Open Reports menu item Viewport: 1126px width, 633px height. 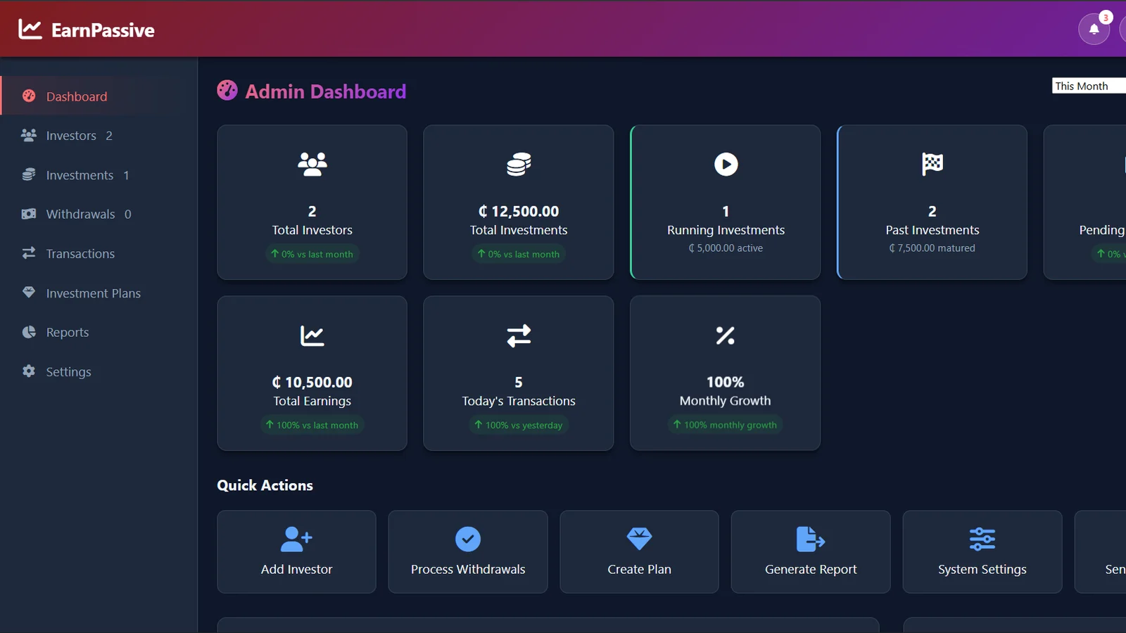coord(99,332)
